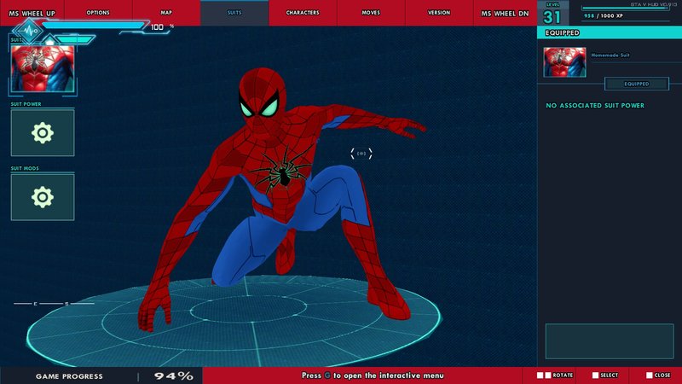Click the level 31 indicator
Image resolution: width=682 pixels, height=384 pixels.
point(552,14)
